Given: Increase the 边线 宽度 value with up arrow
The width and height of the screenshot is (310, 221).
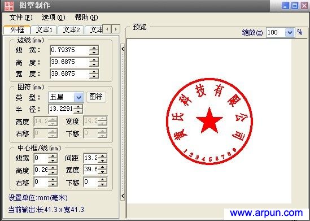Looking at the screenshot, I should tap(94, 72).
